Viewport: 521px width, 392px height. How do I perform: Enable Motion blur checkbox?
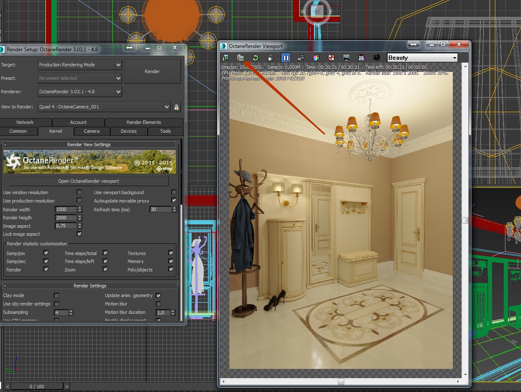click(x=158, y=304)
